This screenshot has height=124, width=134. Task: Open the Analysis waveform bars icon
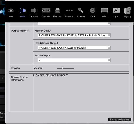(x=34, y=10)
